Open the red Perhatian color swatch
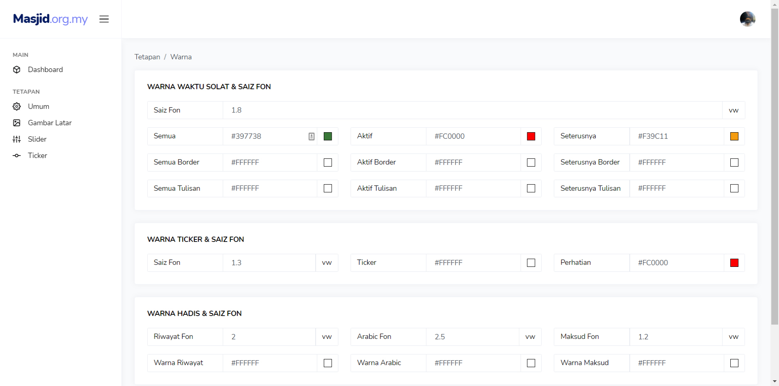 (x=734, y=263)
